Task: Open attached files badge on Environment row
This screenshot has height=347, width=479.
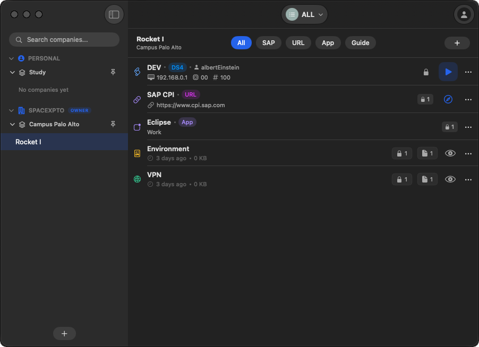Action: [427, 153]
